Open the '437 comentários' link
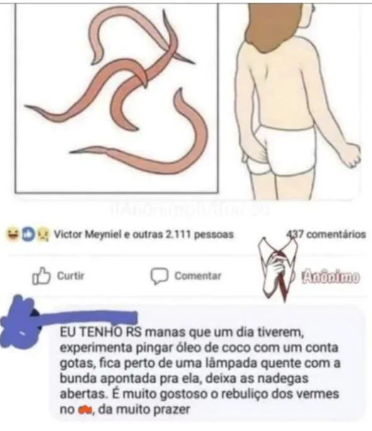 point(326,234)
